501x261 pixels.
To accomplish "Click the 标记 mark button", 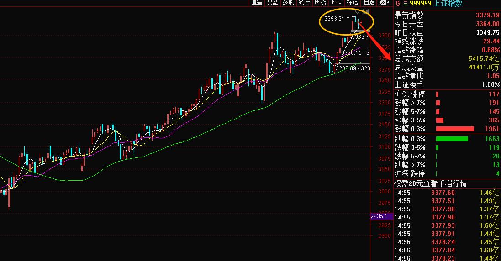I will 352,3.
